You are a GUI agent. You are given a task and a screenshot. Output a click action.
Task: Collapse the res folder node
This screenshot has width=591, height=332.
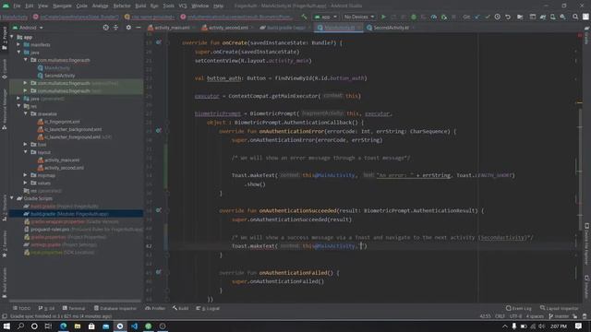pyautogui.click(x=18, y=106)
